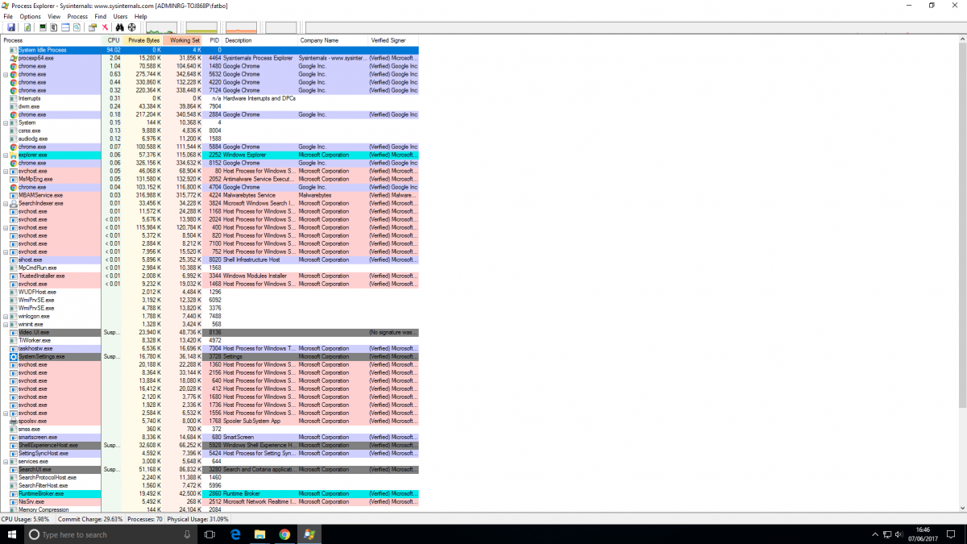Click the DLL/Handles view toolbar icon
967x544 pixels.
pos(77,27)
